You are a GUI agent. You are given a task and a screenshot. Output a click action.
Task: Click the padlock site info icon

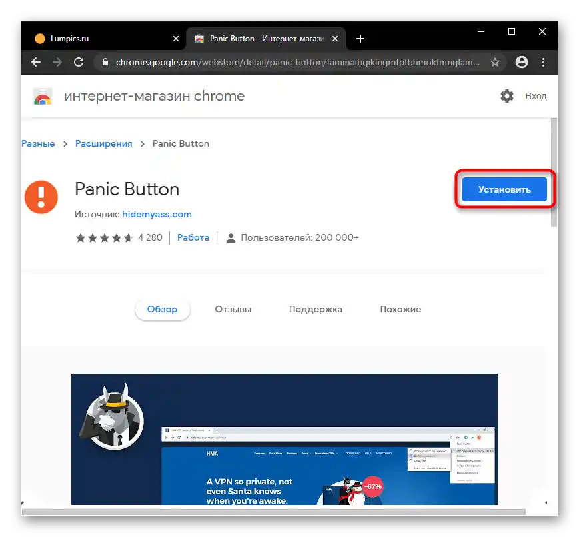[x=105, y=62]
